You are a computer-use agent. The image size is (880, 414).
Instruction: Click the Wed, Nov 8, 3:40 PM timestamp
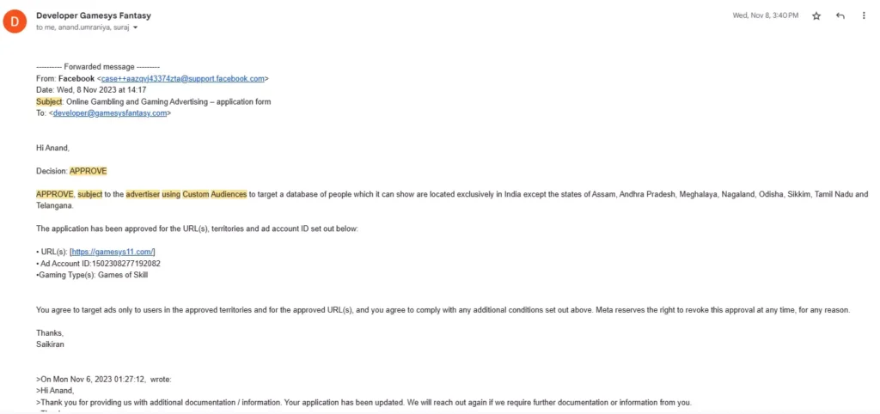click(x=767, y=16)
